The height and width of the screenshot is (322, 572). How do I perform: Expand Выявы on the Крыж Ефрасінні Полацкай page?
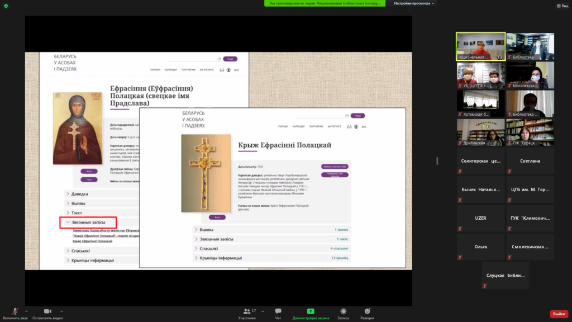tap(271, 230)
